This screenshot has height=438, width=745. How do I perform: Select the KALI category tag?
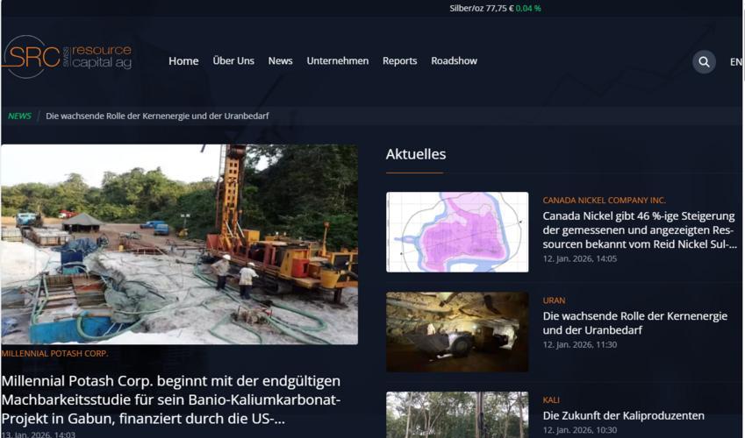(551, 400)
